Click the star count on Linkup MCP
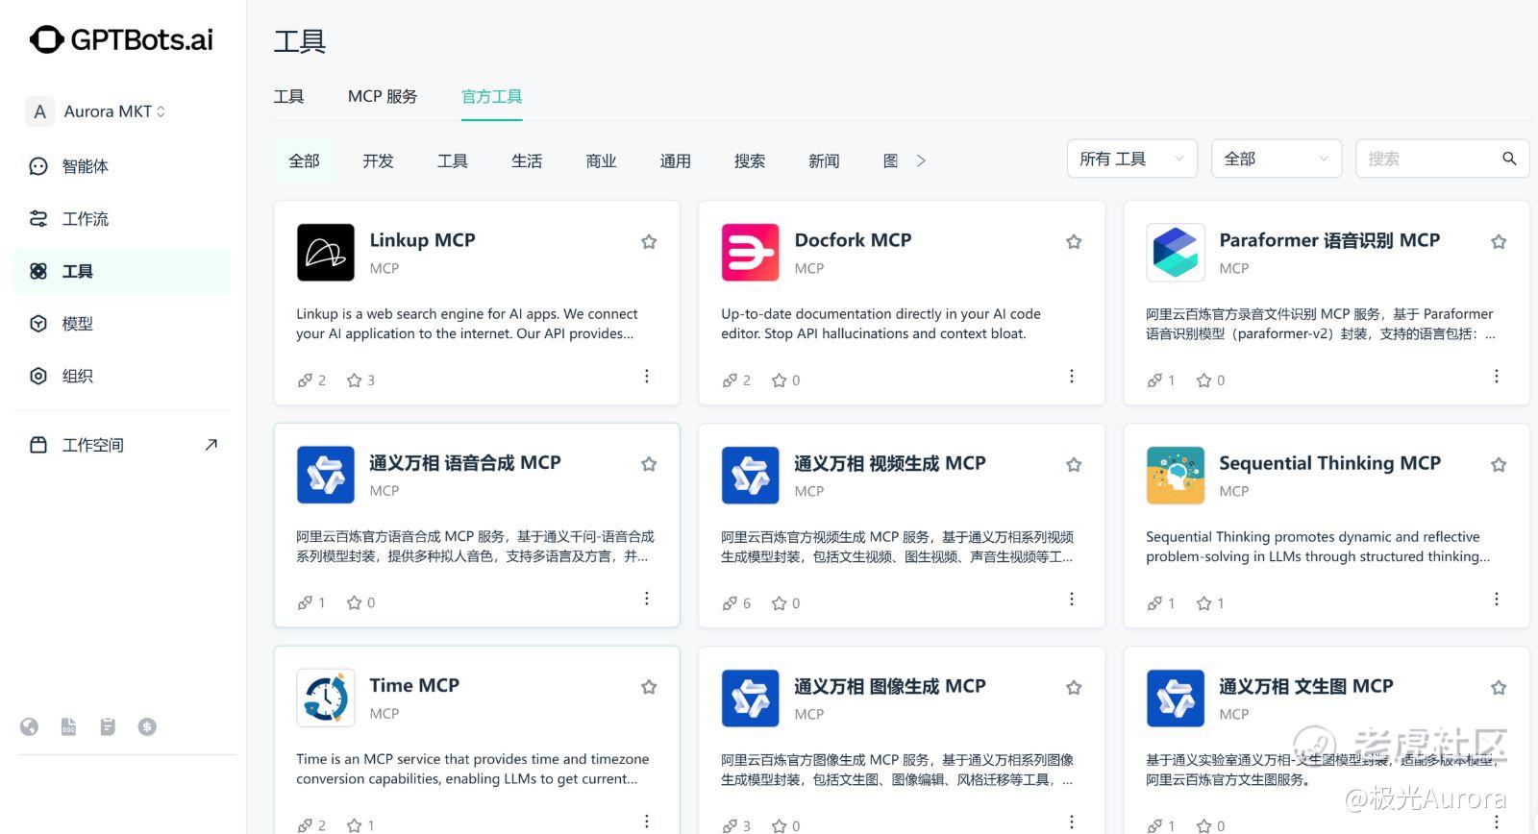The image size is (1538, 834). 361,380
